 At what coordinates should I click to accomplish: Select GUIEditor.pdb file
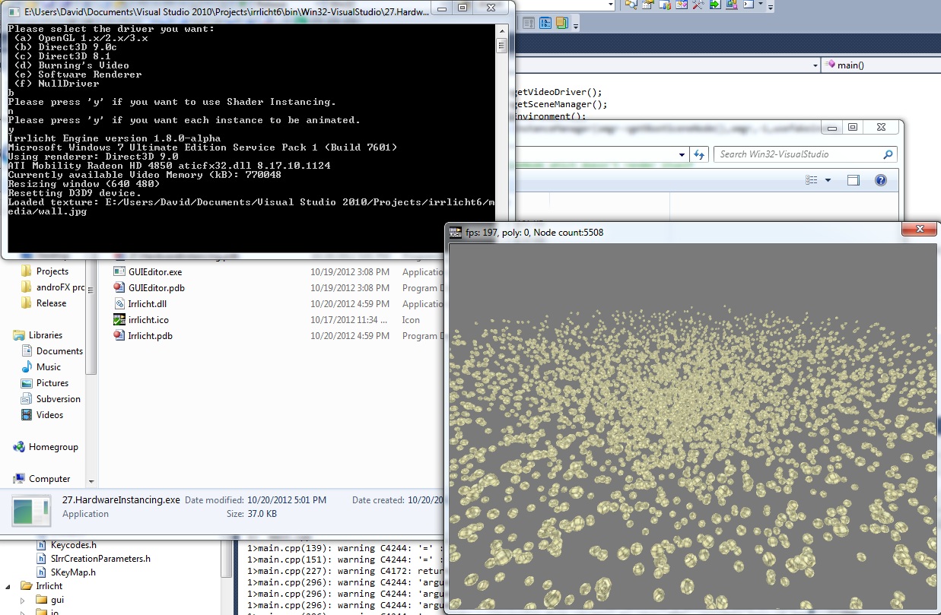[156, 287]
